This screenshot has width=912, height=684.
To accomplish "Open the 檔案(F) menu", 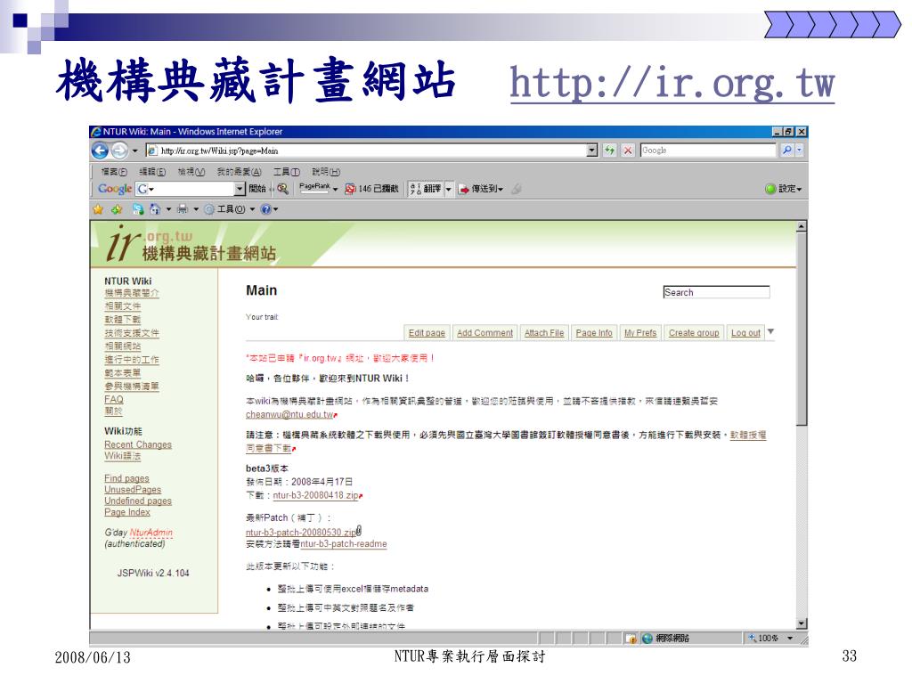I will tap(113, 172).
